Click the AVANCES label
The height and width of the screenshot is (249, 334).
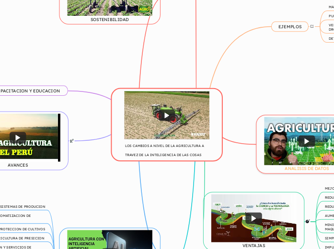(18, 165)
